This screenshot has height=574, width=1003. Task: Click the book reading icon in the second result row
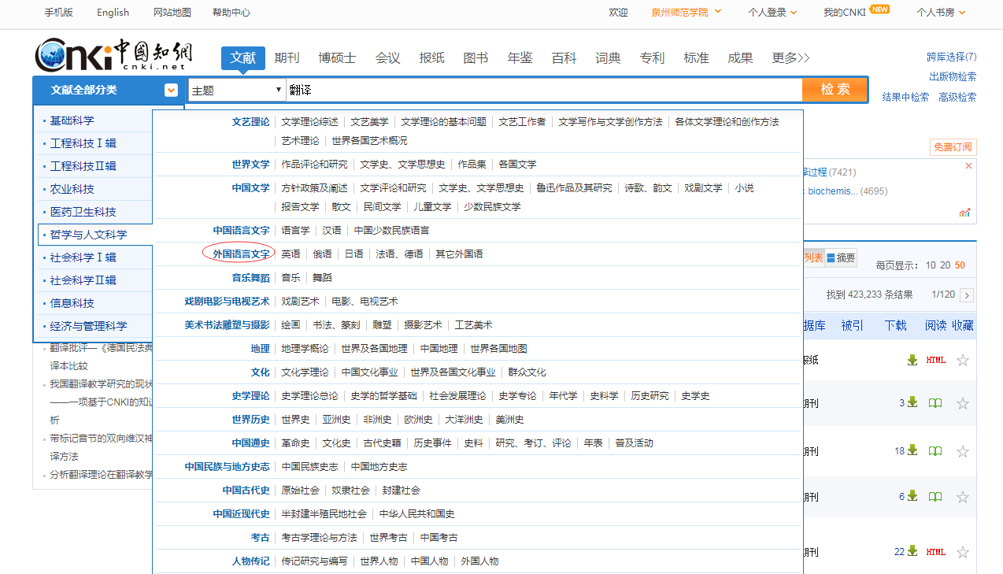click(x=935, y=403)
